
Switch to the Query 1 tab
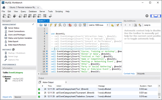pyautogui.click(x=42, y=21)
